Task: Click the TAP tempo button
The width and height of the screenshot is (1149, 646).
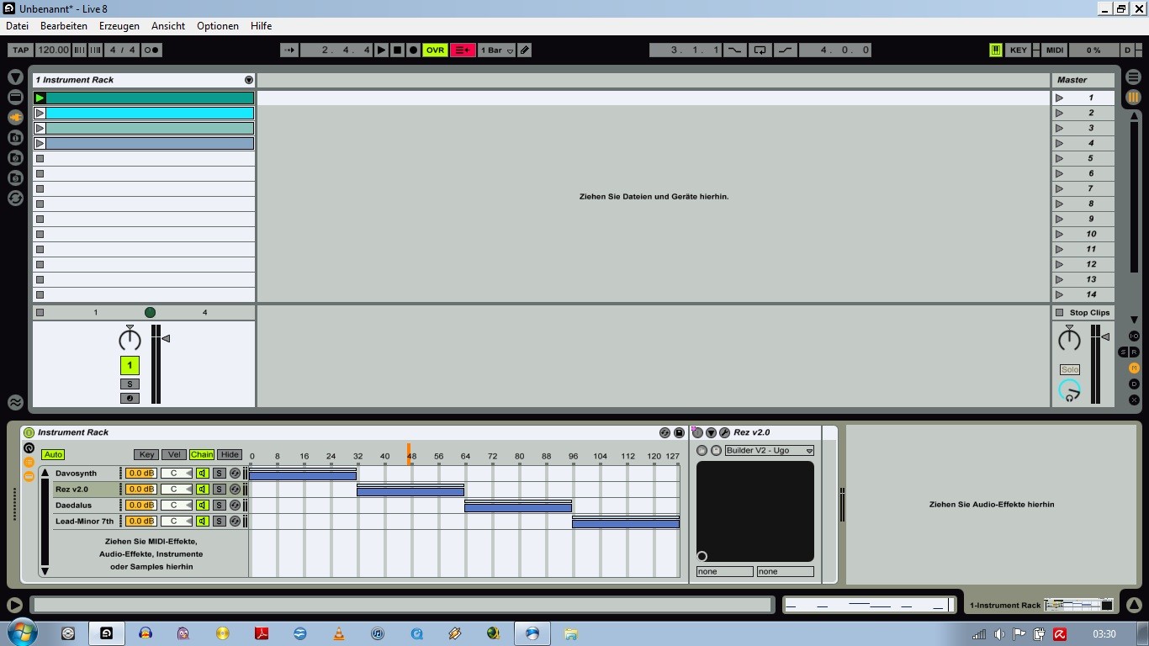Action: tap(21, 50)
